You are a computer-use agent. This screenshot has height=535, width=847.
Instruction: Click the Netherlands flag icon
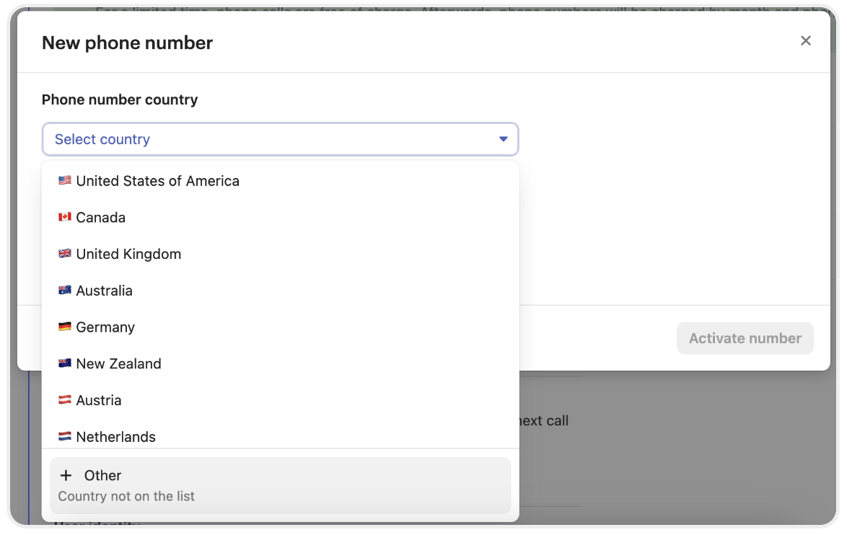point(65,437)
